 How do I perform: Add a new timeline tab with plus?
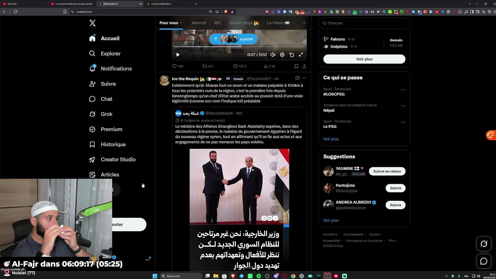[x=304, y=23]
